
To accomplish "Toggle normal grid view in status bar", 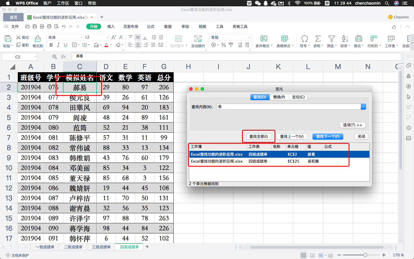I will (x=304, y=255).
